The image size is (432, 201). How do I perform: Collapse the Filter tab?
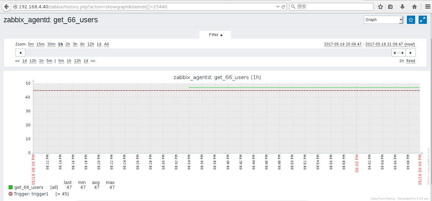click(215, 35)
